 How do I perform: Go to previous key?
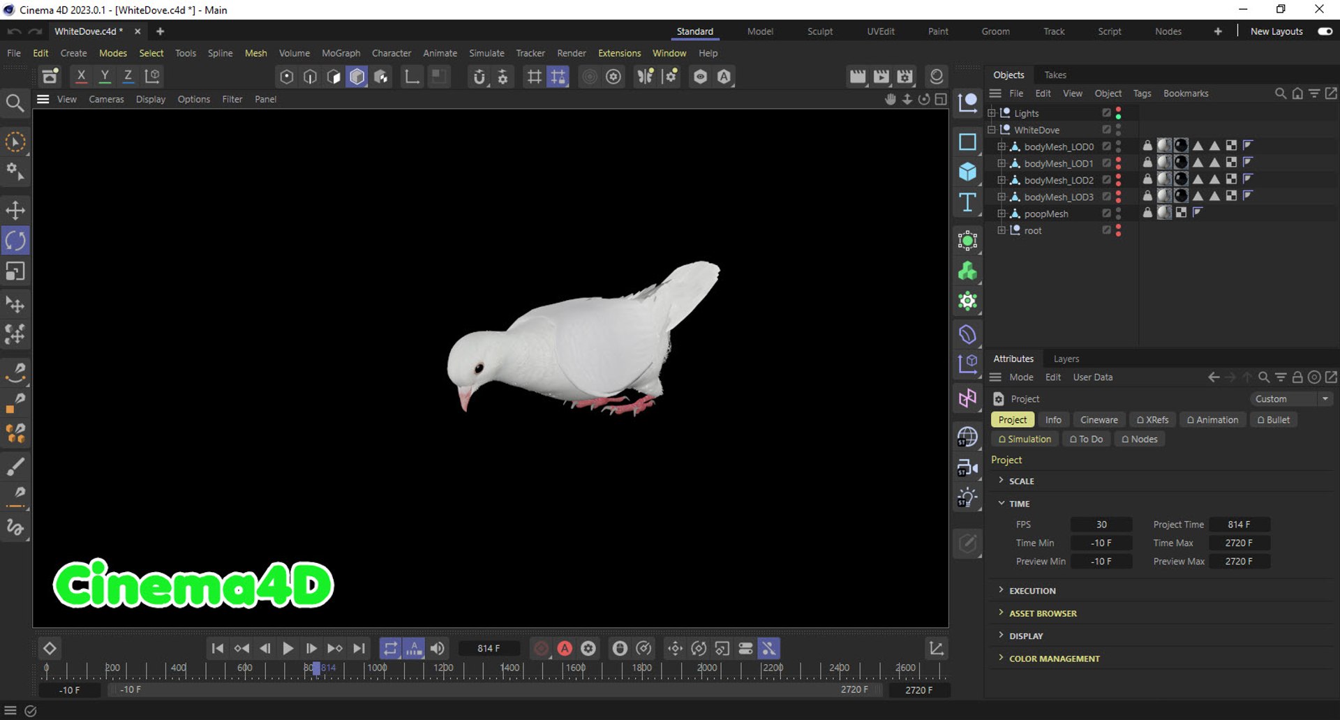tap(241, 648)
